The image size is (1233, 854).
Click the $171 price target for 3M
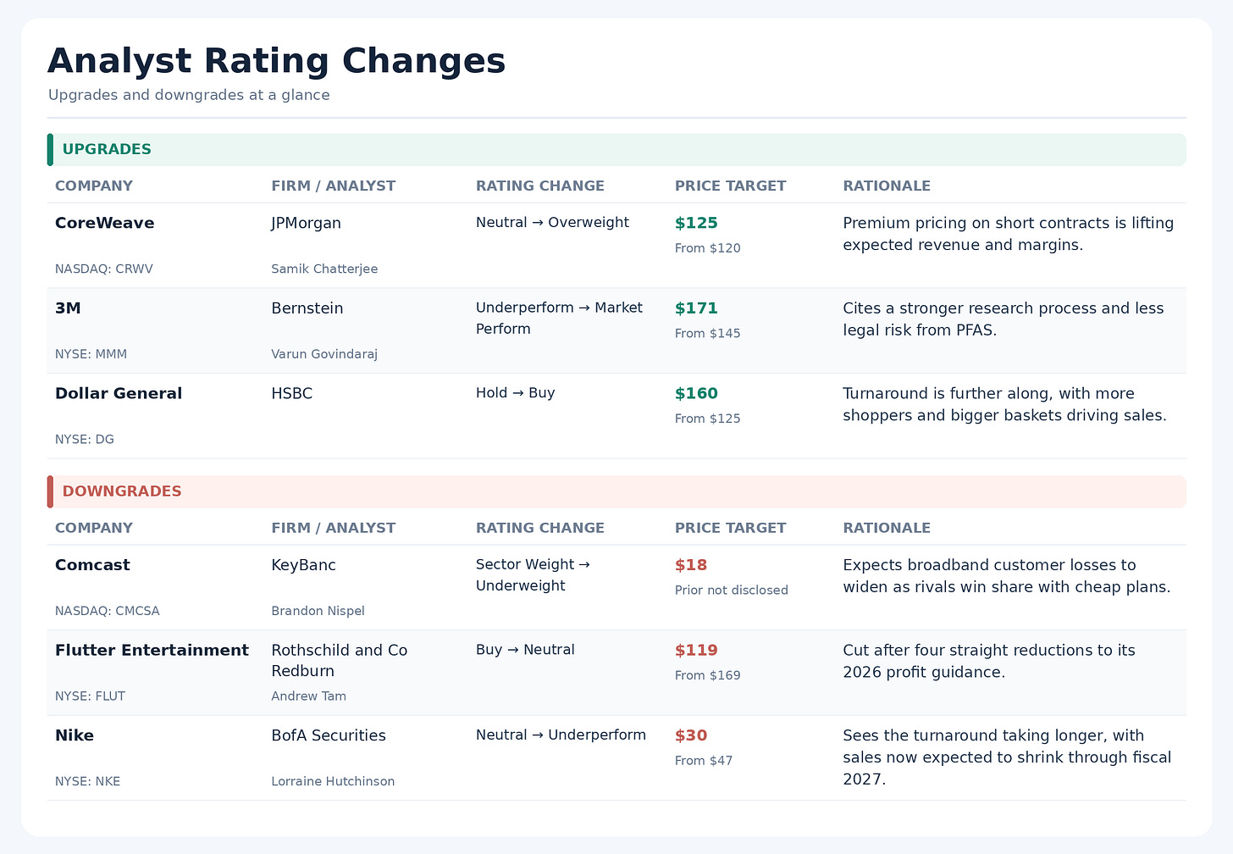tap(696, 308)
